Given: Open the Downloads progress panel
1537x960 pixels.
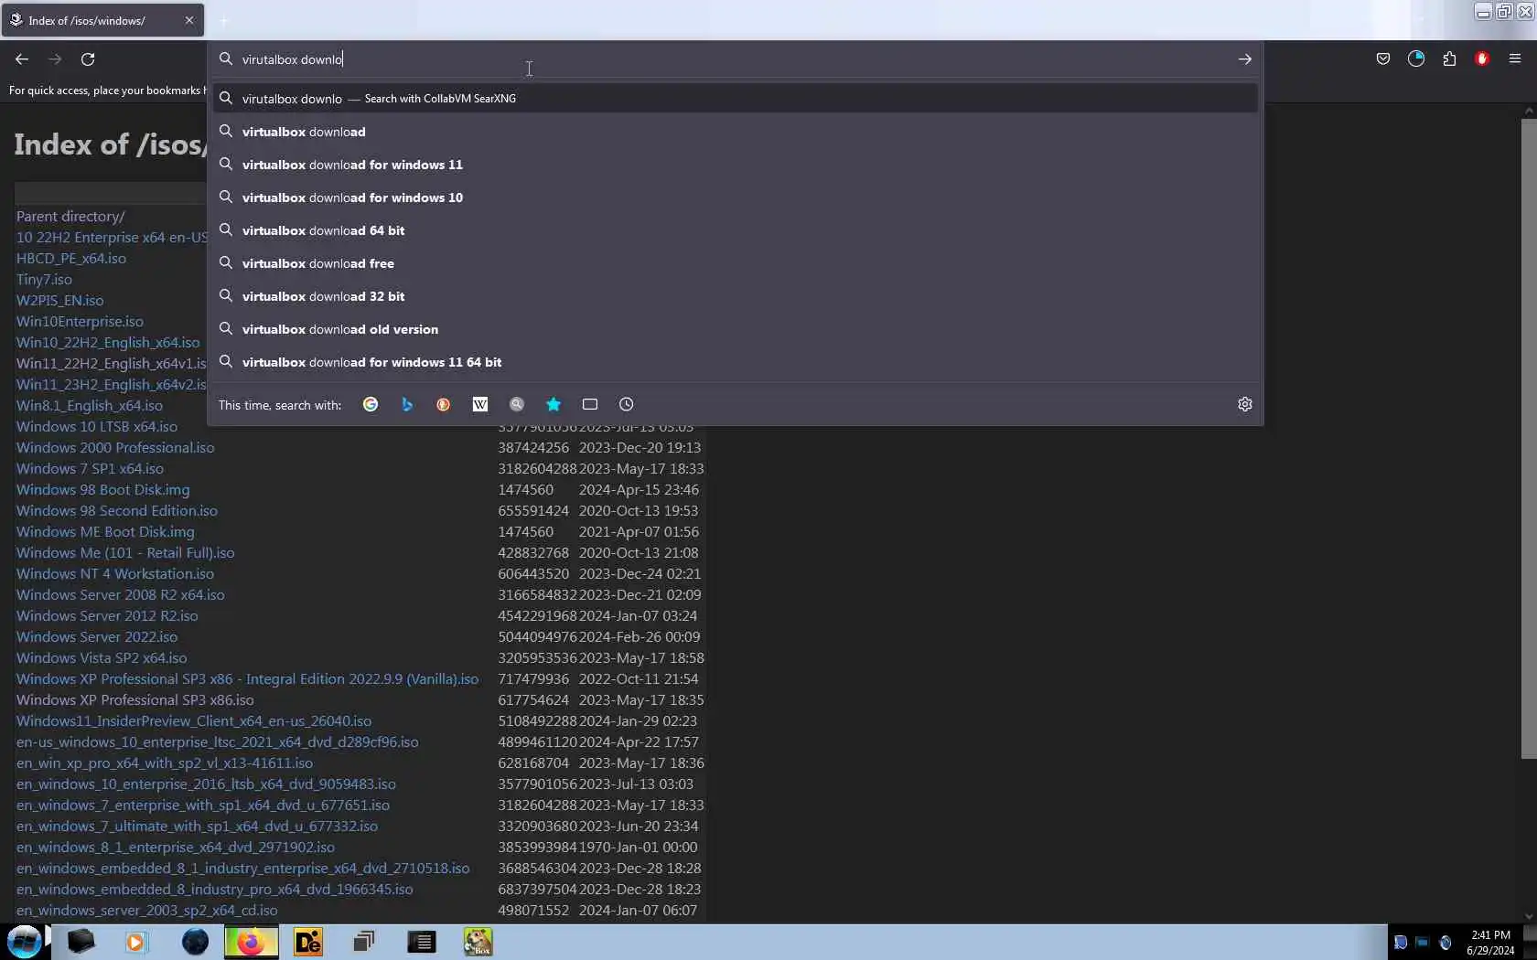Looking at the screenshot, I should (1416, 59).
